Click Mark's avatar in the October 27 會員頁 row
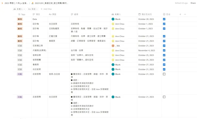Screen dimensions: 197x119 113,65
